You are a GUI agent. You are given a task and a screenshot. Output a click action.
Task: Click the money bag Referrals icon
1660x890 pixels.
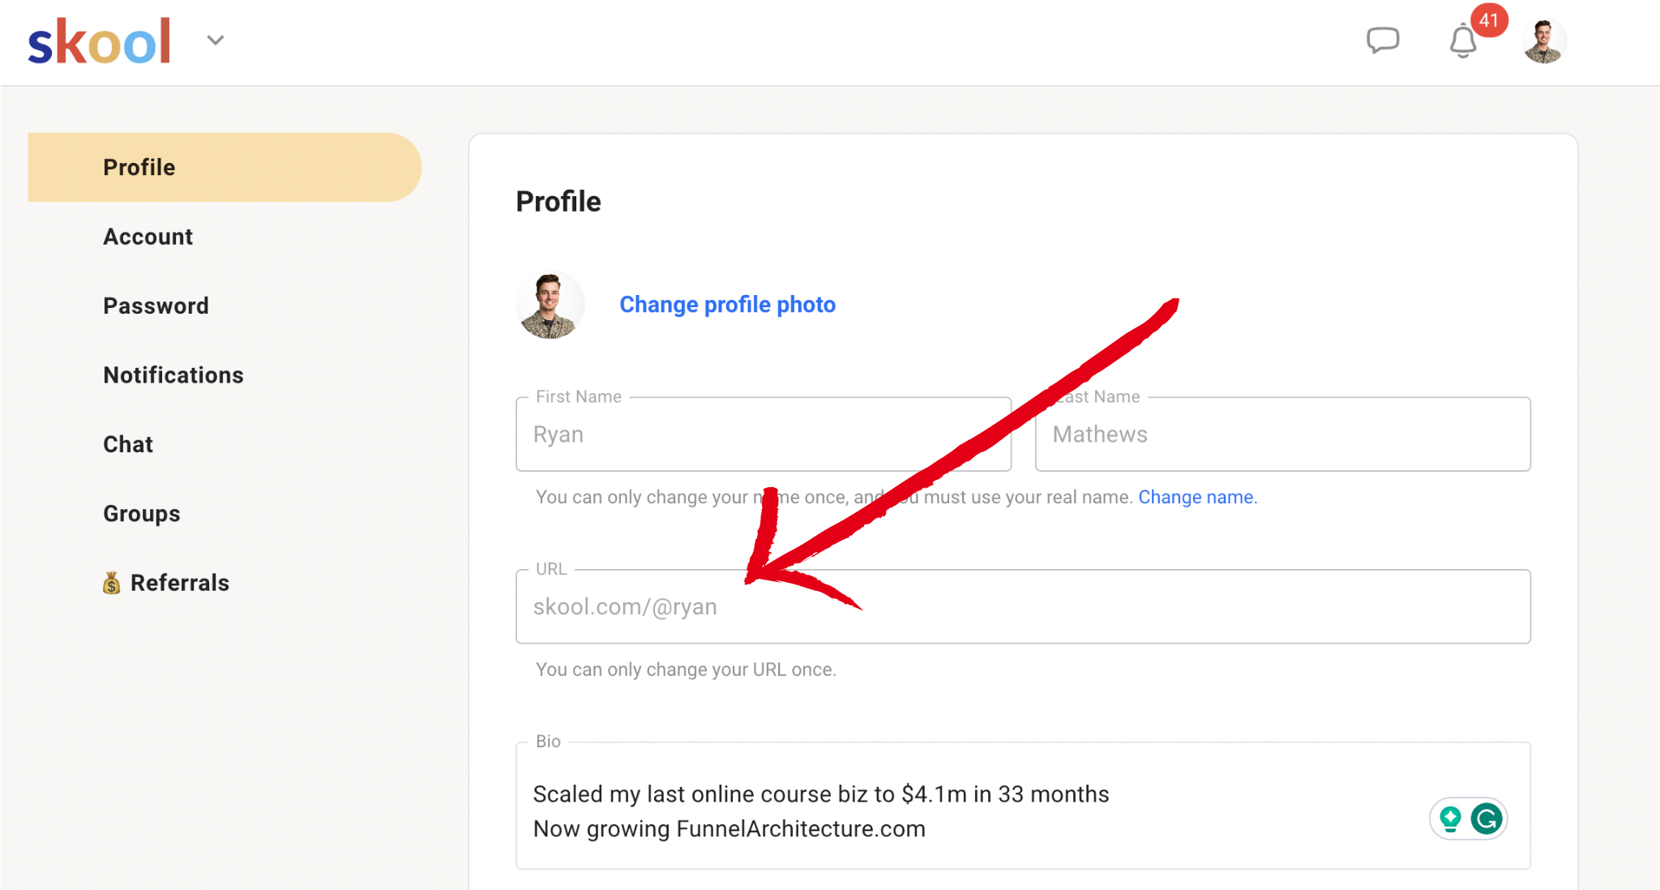[x=112, y=583]
